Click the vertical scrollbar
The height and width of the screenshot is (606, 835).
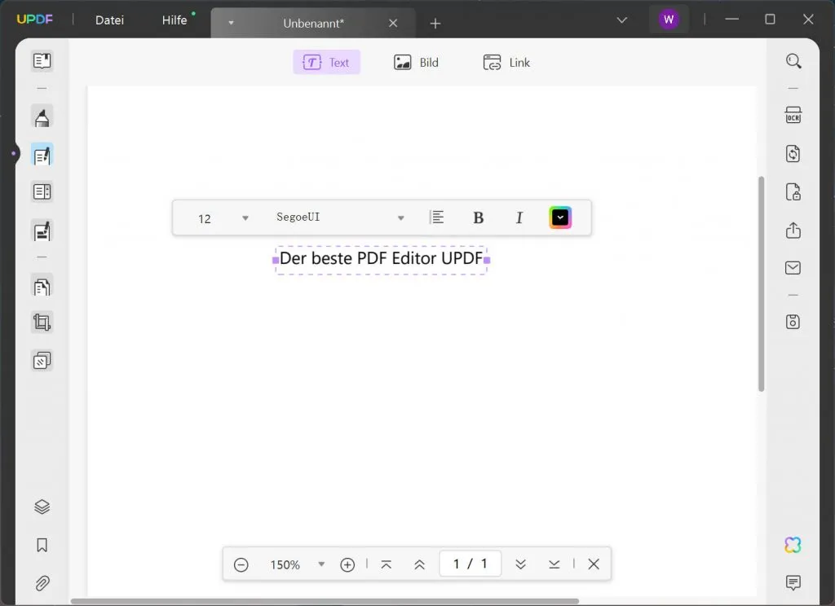pos(762,284)
